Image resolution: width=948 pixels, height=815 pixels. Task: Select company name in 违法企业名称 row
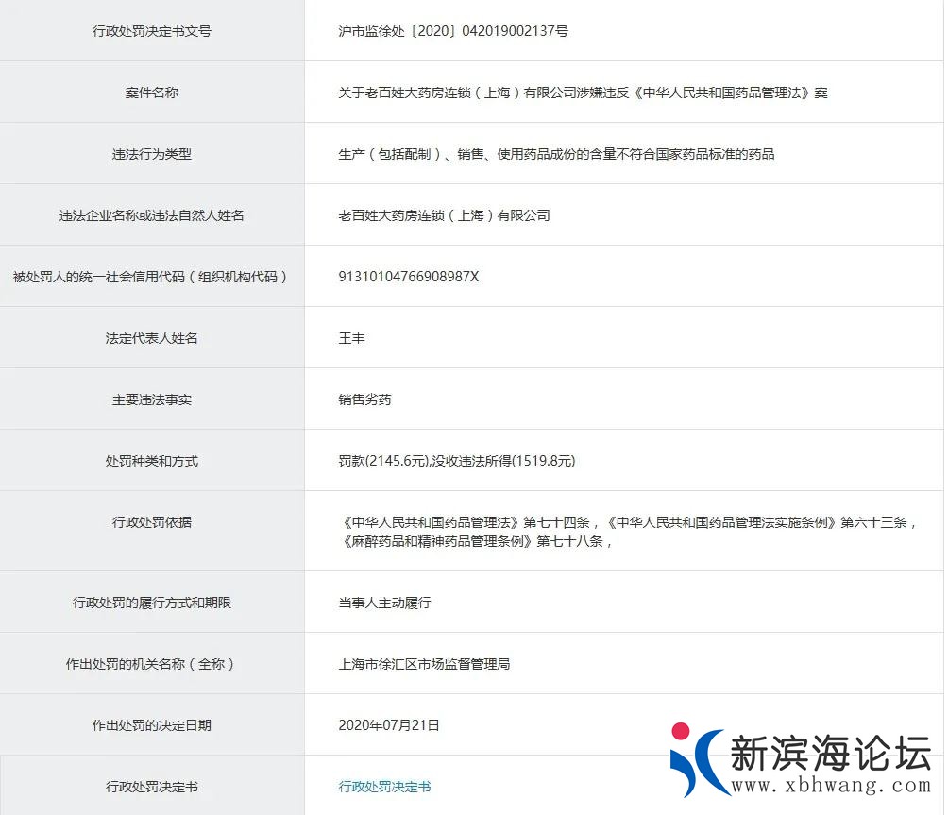tap(445, 215)
